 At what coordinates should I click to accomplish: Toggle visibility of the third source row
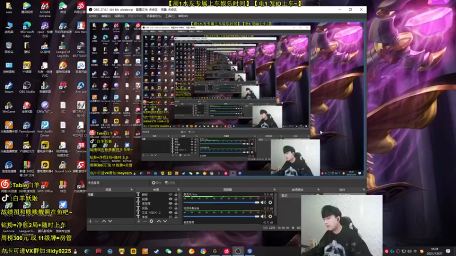170,204
